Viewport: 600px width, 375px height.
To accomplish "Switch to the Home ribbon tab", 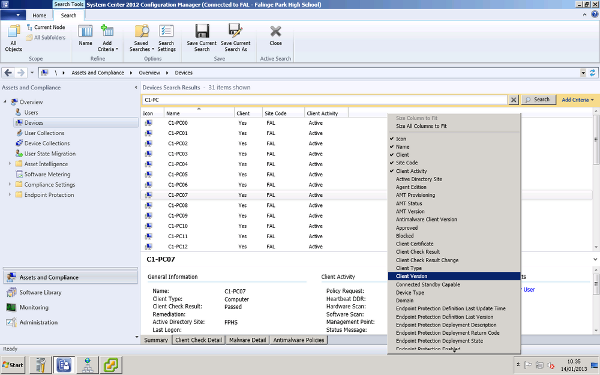I will [40, 16].
